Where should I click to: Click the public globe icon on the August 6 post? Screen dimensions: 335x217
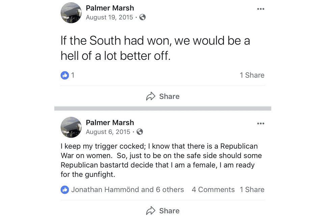tap(140, 132)
